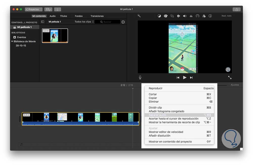Play the movie in the viewer

(x=185, y=78)
